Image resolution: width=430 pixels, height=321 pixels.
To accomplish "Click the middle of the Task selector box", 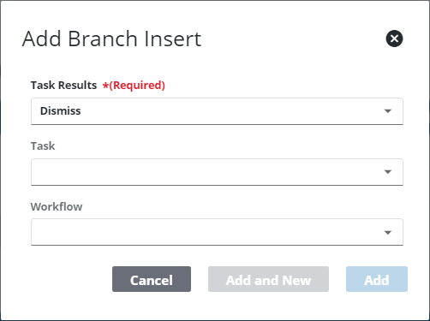I will point(217,172).
